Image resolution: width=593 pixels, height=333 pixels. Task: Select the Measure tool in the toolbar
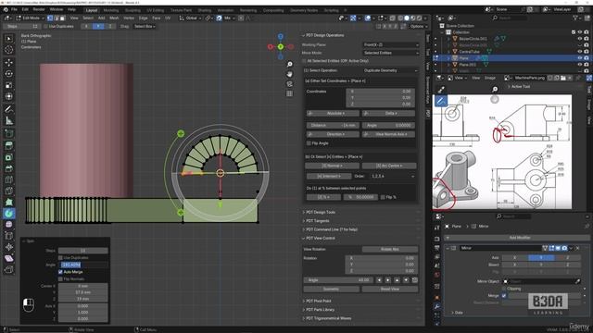9,120
